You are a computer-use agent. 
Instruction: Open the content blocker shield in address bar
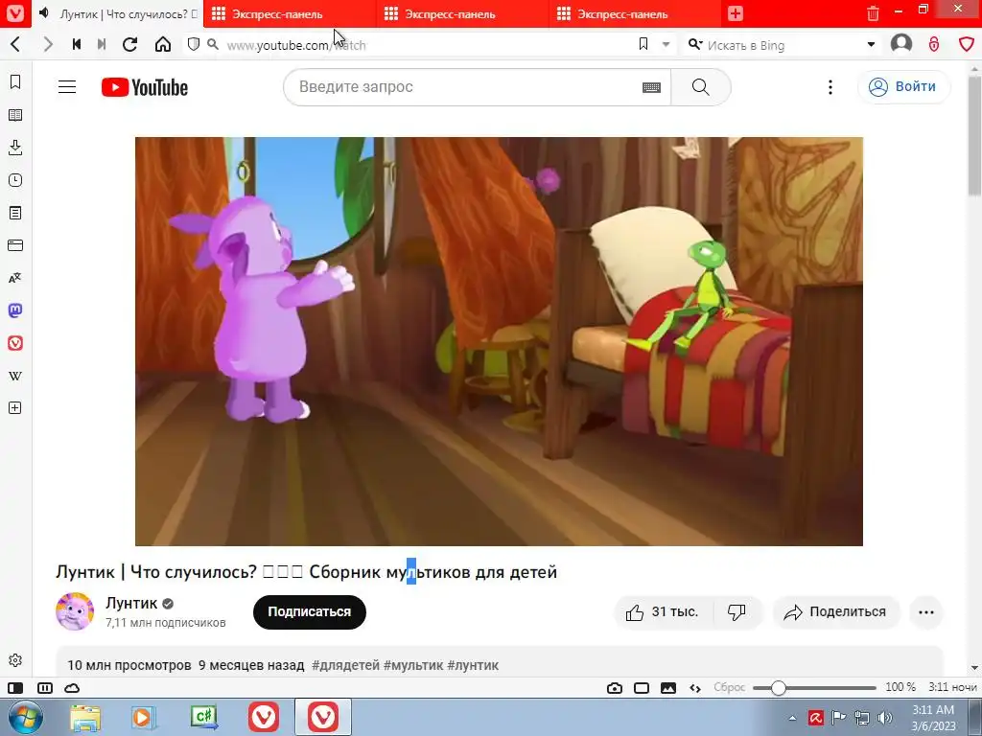coord(194,44)
